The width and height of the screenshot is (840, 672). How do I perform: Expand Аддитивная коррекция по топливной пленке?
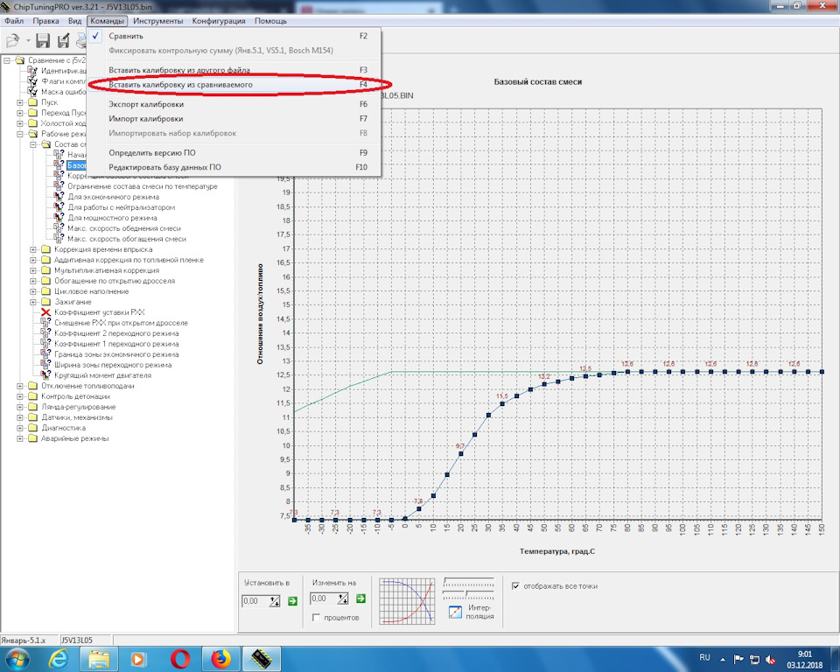(33, 260)
